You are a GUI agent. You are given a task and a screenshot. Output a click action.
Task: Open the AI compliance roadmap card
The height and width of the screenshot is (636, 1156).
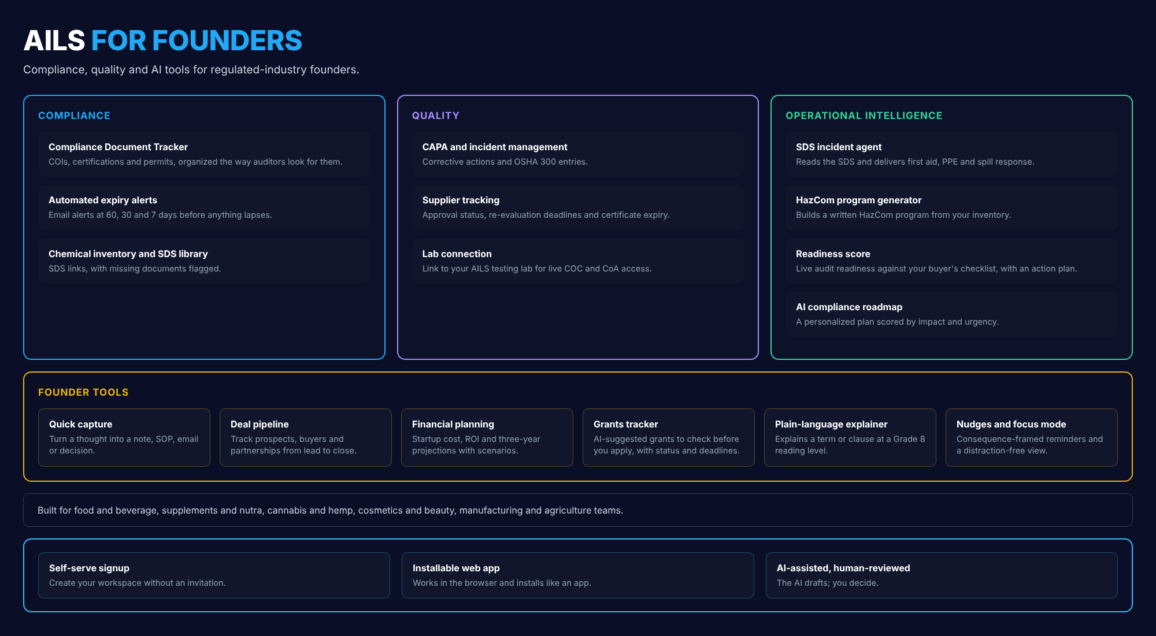pyautogui.click(x=951, y=314)
